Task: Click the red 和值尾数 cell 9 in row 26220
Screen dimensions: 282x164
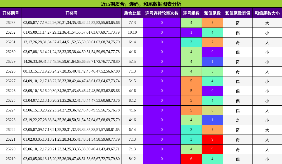Action: coord(212,149)
